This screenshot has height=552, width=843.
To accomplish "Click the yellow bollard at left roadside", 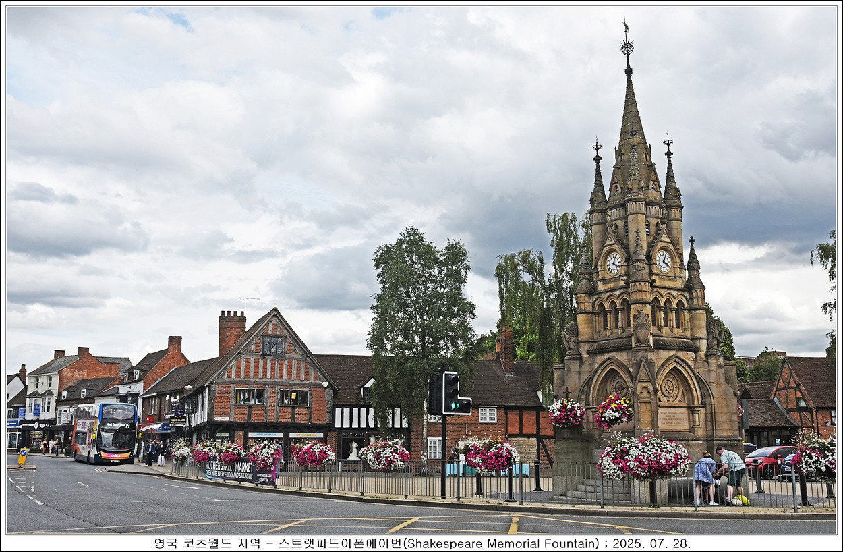I will [x=23, y=457].
